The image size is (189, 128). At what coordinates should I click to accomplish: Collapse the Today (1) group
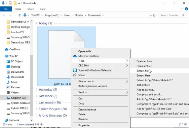click(37, 23)
